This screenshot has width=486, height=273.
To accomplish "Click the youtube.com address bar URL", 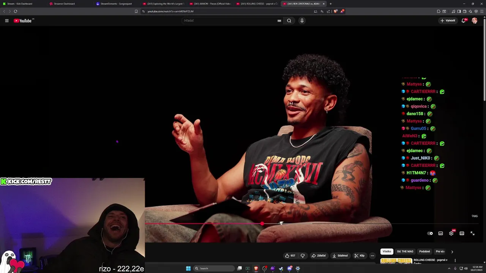I will 170,11.
